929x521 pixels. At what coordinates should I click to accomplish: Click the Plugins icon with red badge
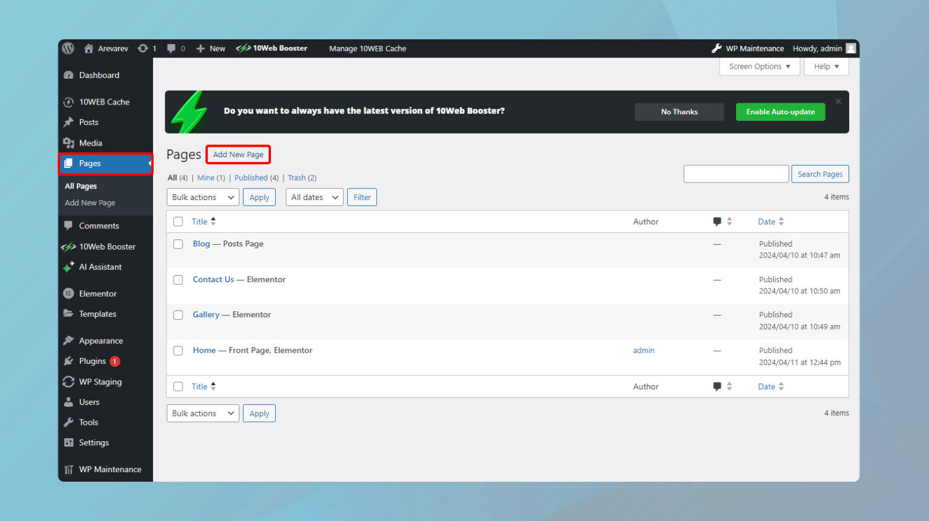point(68,361)
